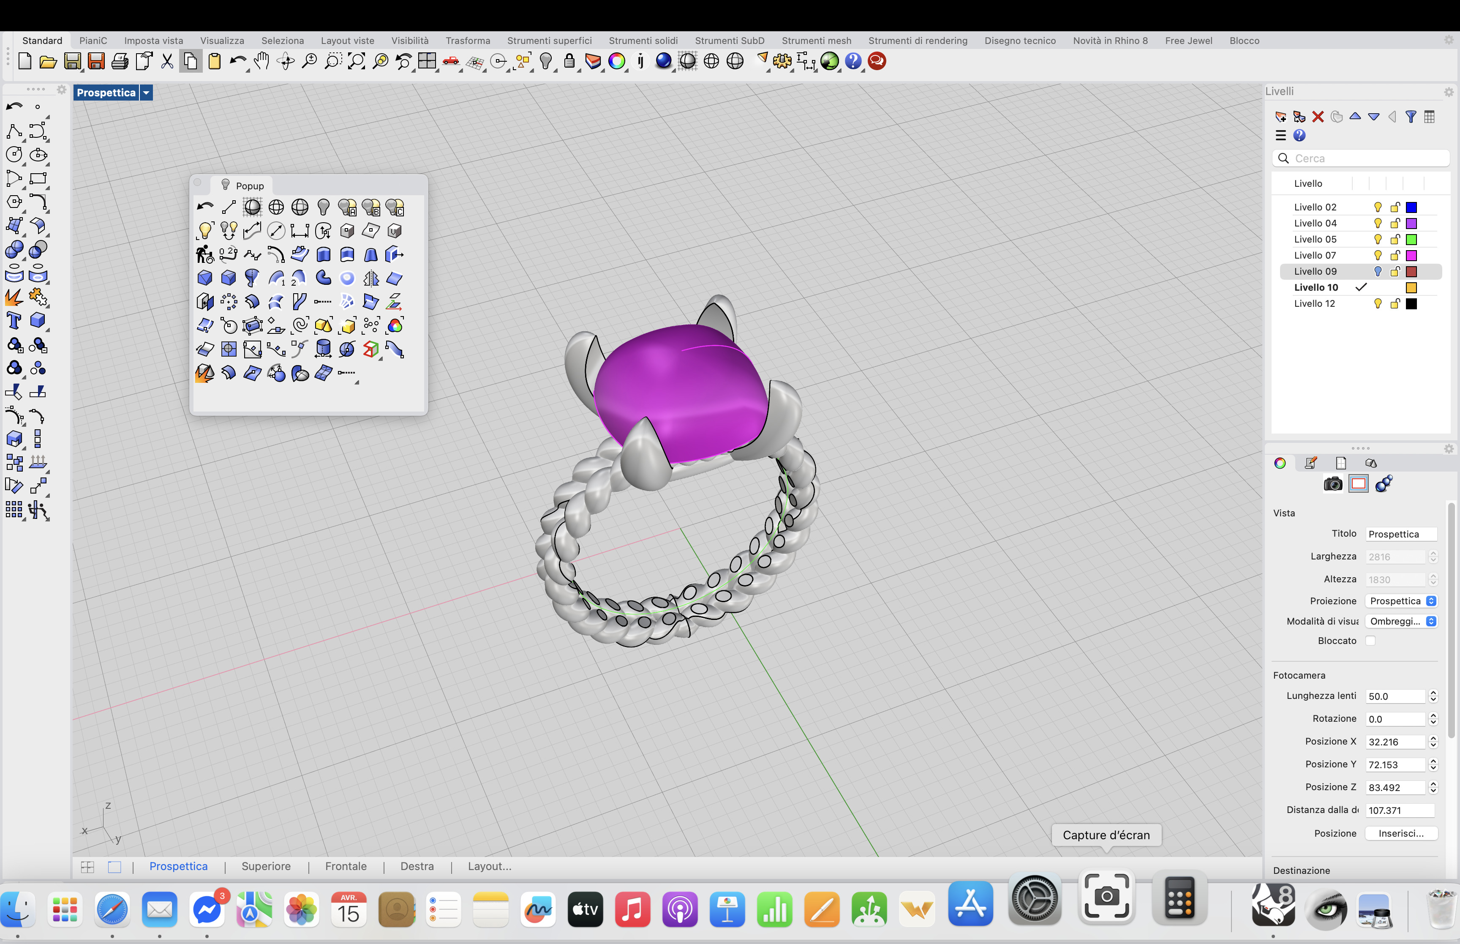Image resolution: width=1460 pixels, height=944 pixels.
Task: Click the blue shaded sphere icon
Action: click(x=664, y=61)
